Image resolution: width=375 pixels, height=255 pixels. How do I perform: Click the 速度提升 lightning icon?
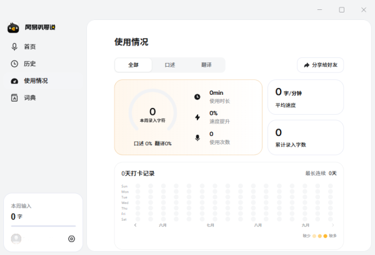point(197,117)
